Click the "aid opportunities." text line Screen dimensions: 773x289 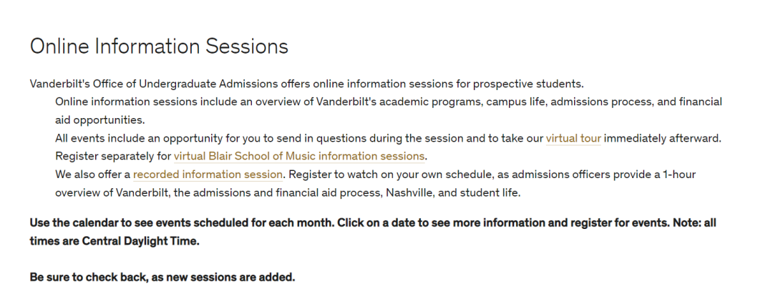(x=100, y=120)
